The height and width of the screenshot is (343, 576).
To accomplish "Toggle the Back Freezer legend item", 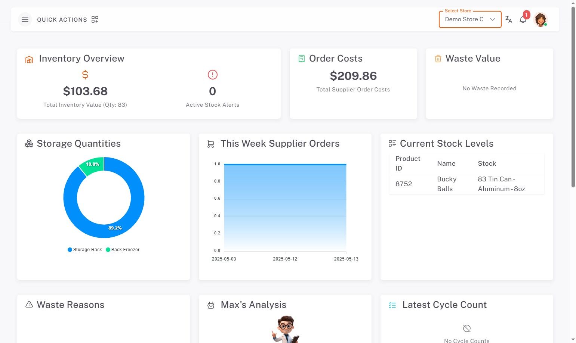I will (123, 250).
